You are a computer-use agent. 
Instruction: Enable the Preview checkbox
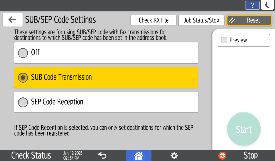(x=224, y=40)
